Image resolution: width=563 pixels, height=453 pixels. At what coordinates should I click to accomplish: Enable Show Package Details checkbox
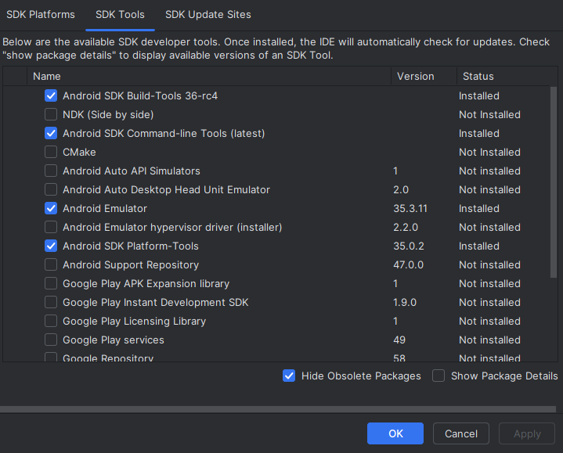point(438,376)
